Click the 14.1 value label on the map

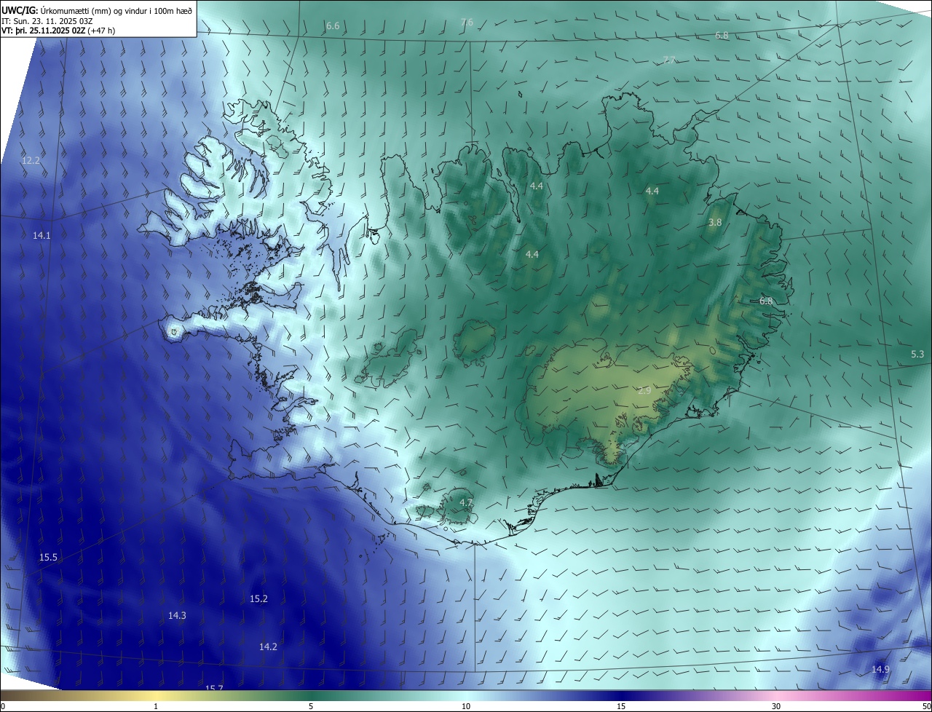pyautogui.click(x=42, y=235)
